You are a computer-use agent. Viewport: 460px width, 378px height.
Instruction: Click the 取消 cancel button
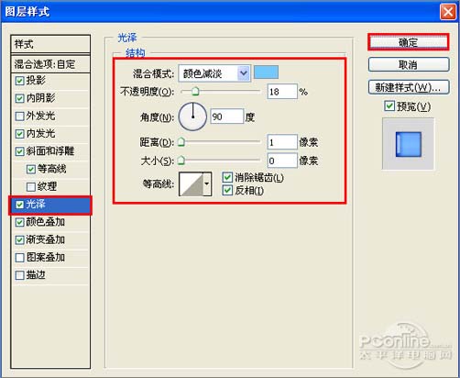[409, 65]
